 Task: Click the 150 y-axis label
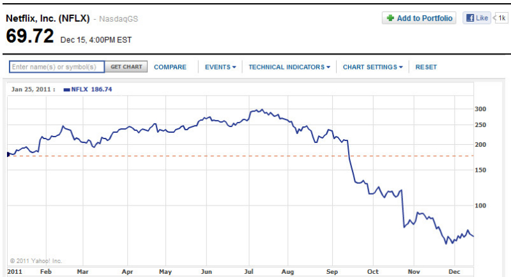[480, 170]
